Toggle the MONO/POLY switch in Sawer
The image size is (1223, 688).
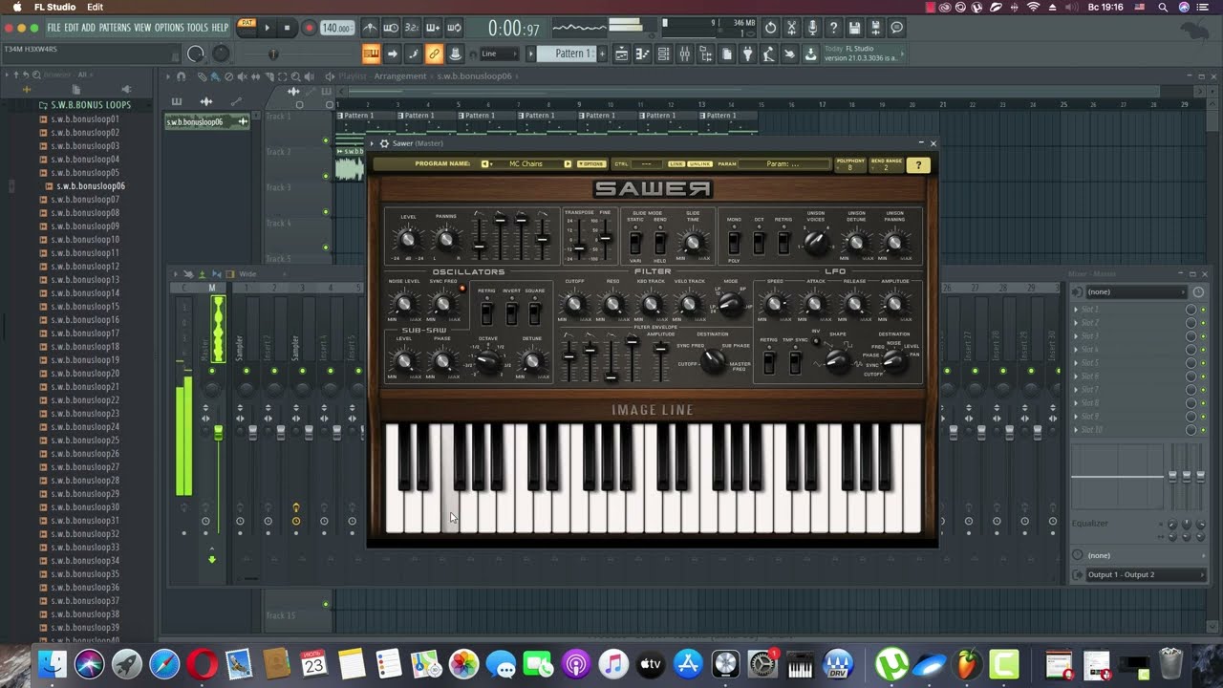point(734,243)
